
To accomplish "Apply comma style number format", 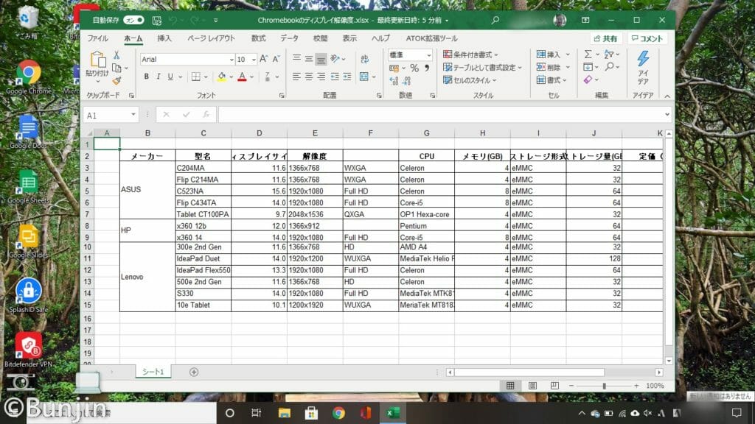I will [427, 68].
